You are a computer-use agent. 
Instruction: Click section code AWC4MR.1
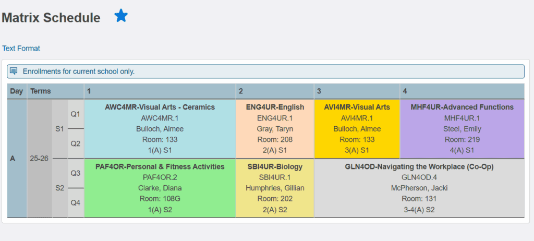160,118
